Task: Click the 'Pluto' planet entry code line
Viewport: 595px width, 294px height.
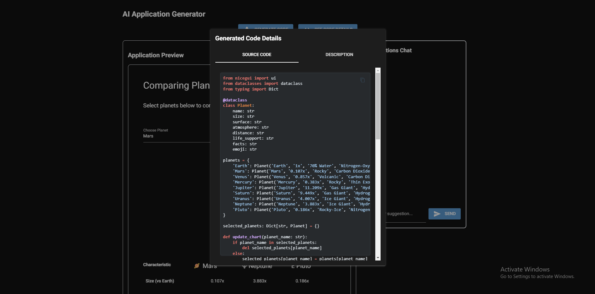Action: [x=301, y=210]
